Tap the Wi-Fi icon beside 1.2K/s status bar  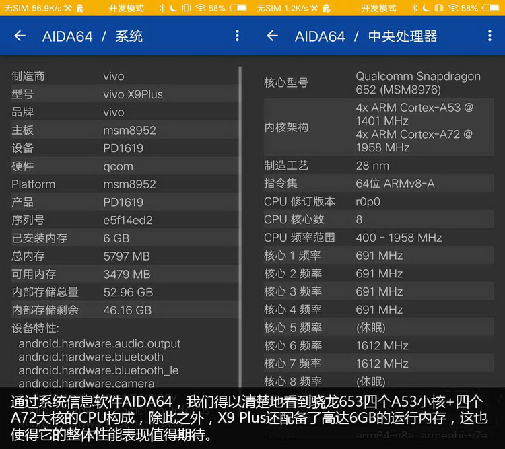tap(452, 8)
